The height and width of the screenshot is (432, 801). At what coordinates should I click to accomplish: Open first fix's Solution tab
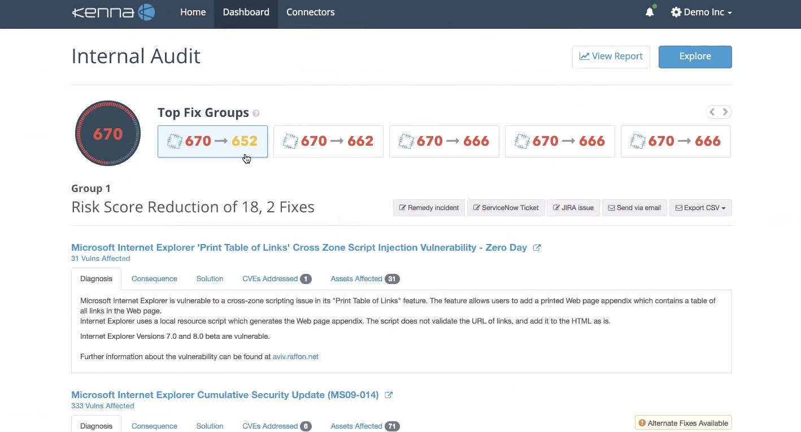point(210,279)
